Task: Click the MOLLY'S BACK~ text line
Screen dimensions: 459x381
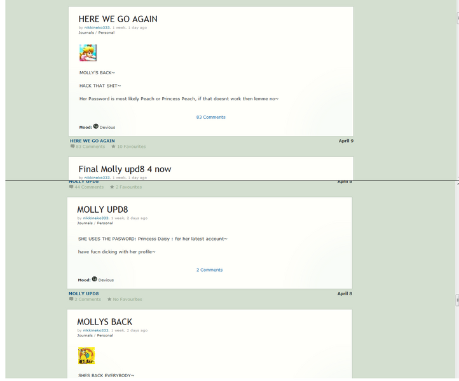Action: point(97,73)
